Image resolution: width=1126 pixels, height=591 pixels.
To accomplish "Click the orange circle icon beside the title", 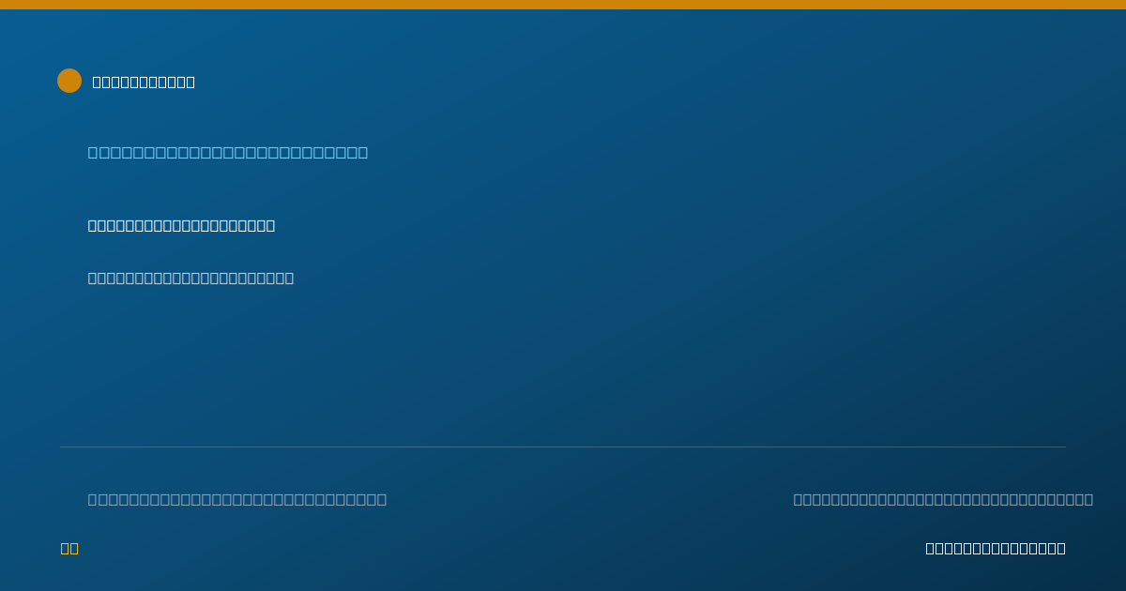I will tap(69, 81).
